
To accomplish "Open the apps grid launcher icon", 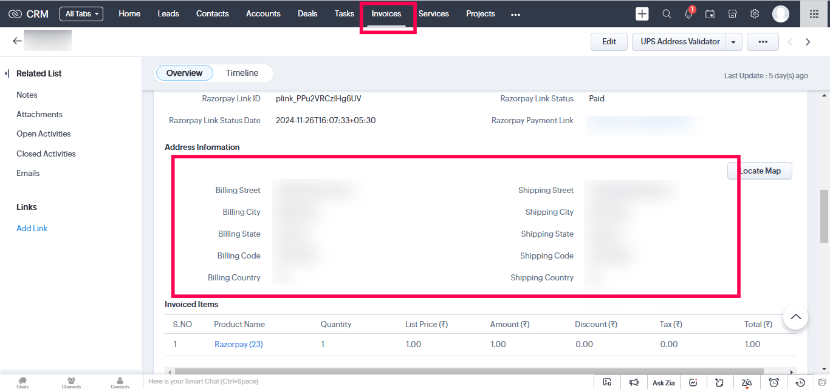I will (x=814, y=14).
